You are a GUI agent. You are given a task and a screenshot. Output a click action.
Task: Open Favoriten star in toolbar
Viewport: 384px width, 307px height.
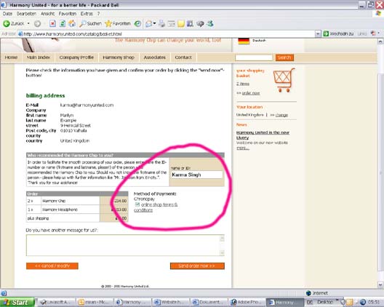point(118,23)
